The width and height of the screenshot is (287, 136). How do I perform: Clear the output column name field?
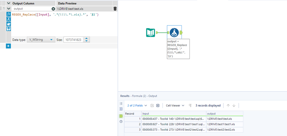point(53,9)
